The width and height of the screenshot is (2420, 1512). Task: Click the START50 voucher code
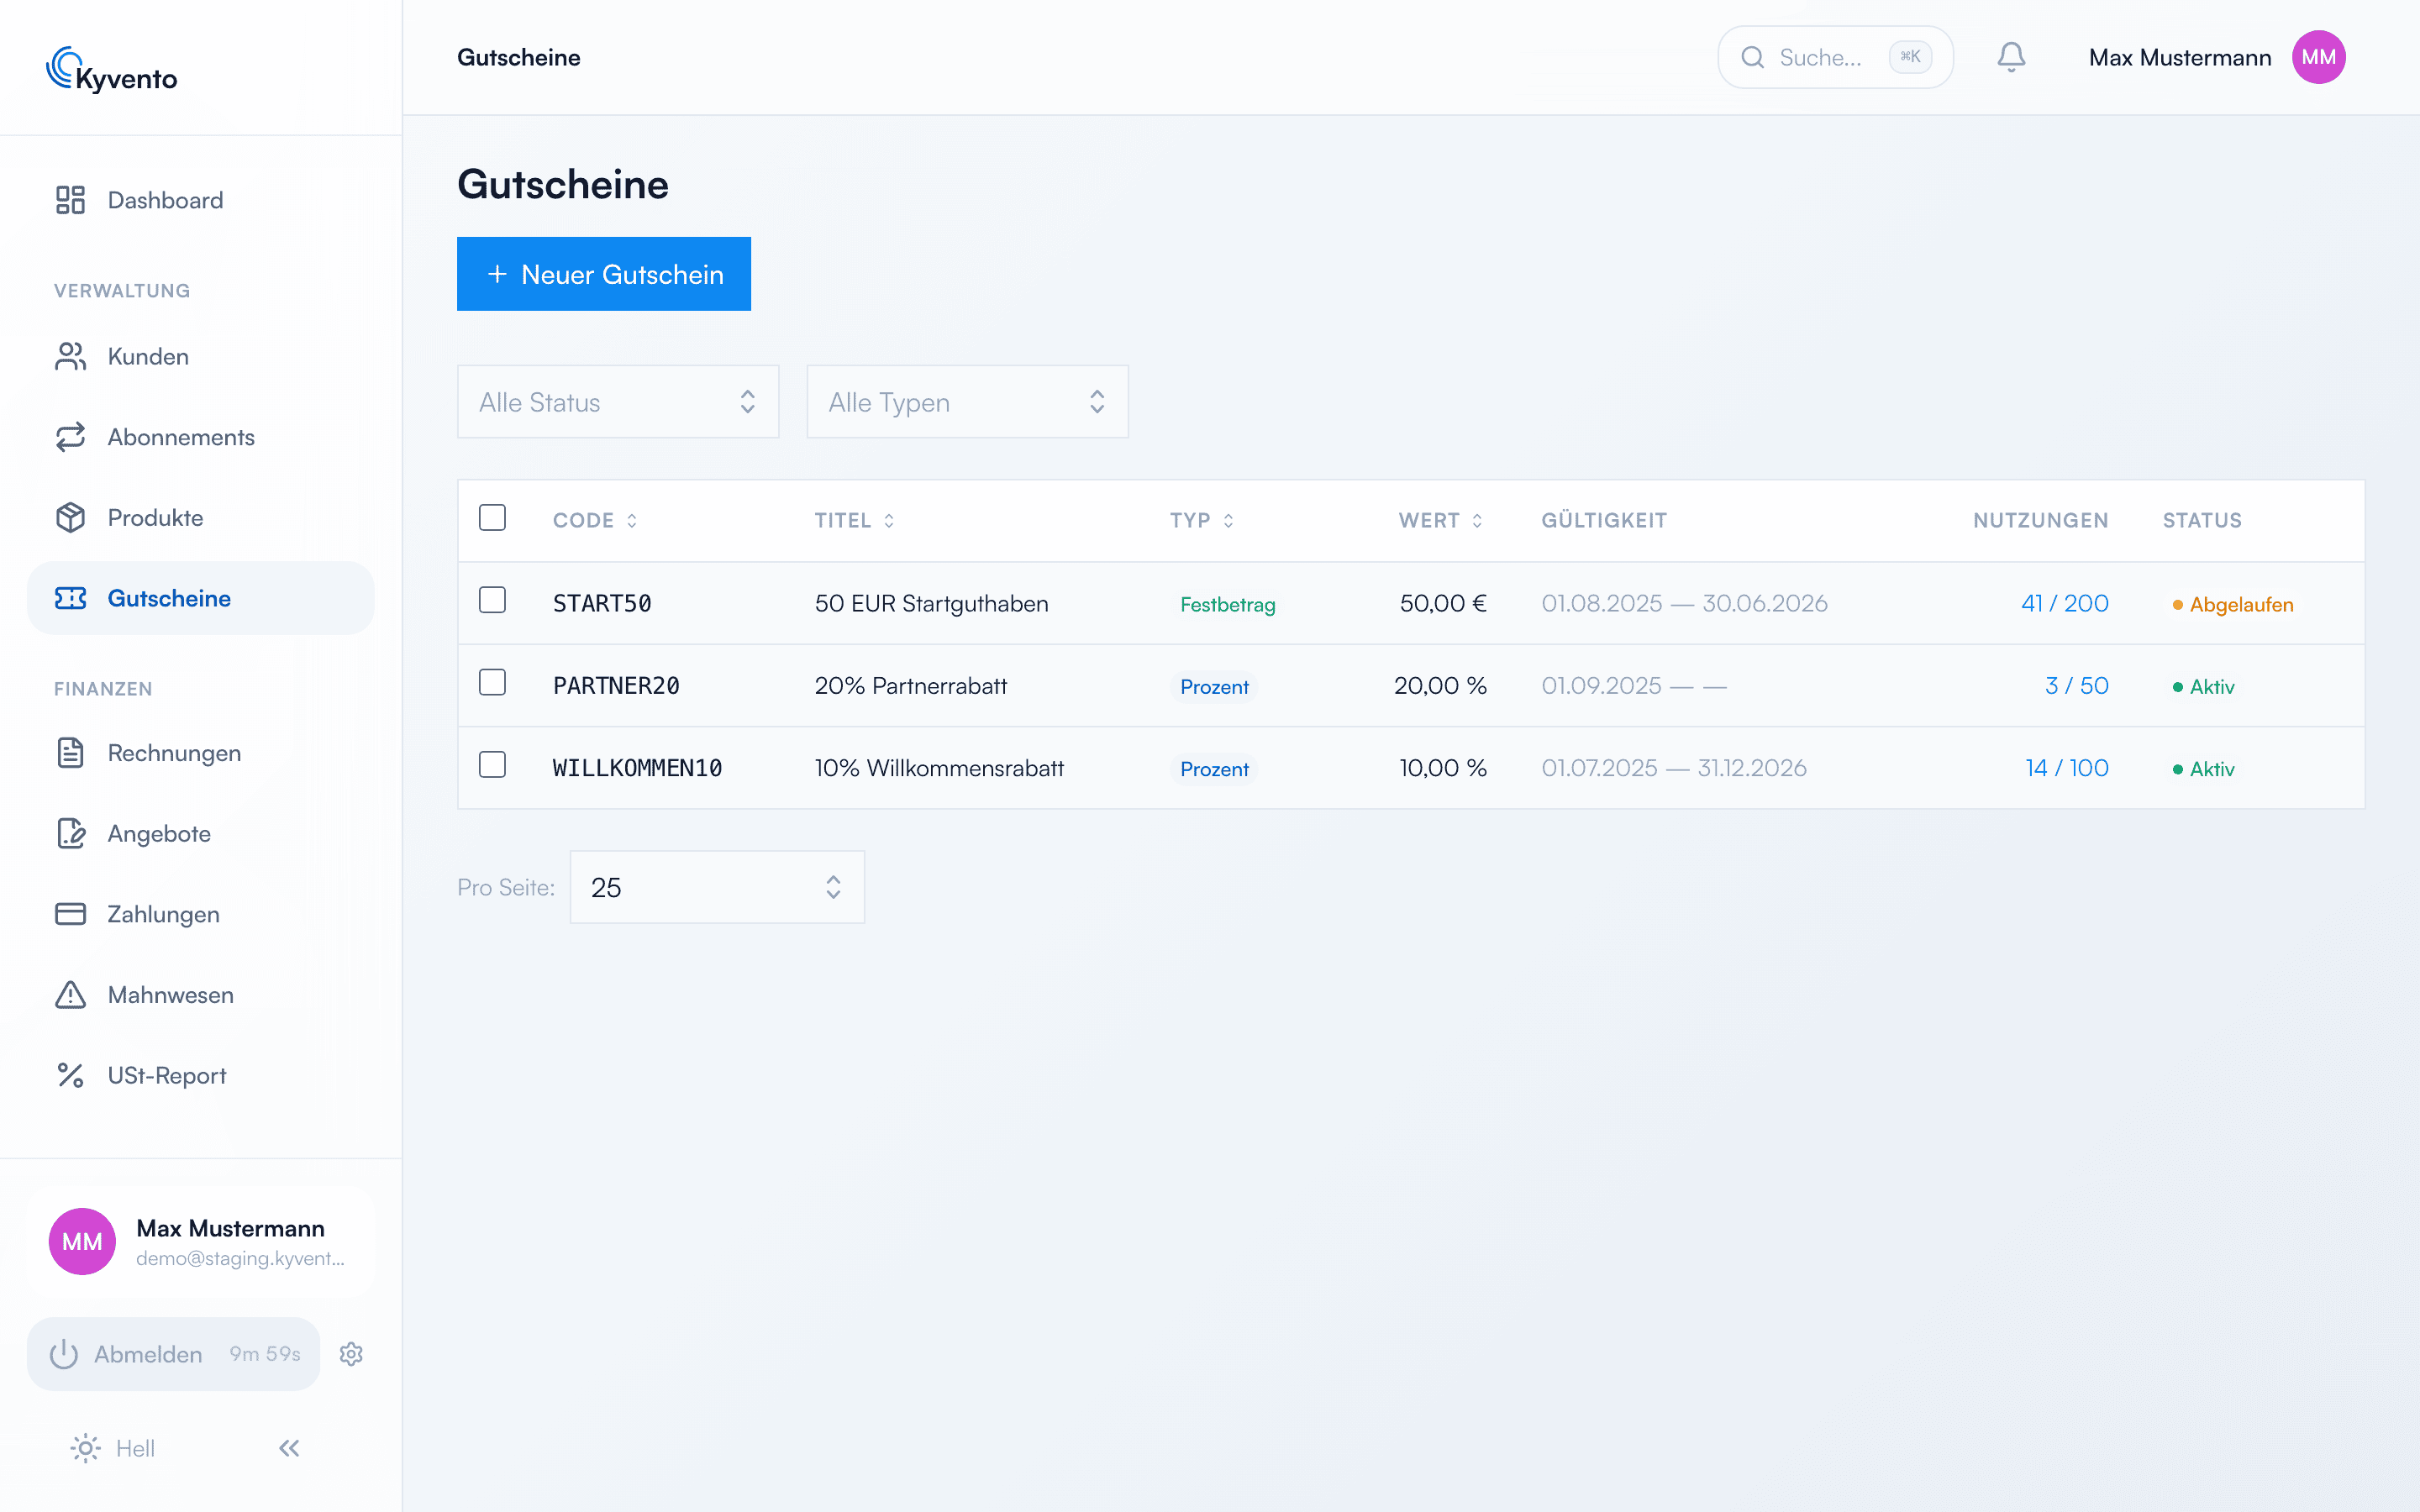point(602,603)
